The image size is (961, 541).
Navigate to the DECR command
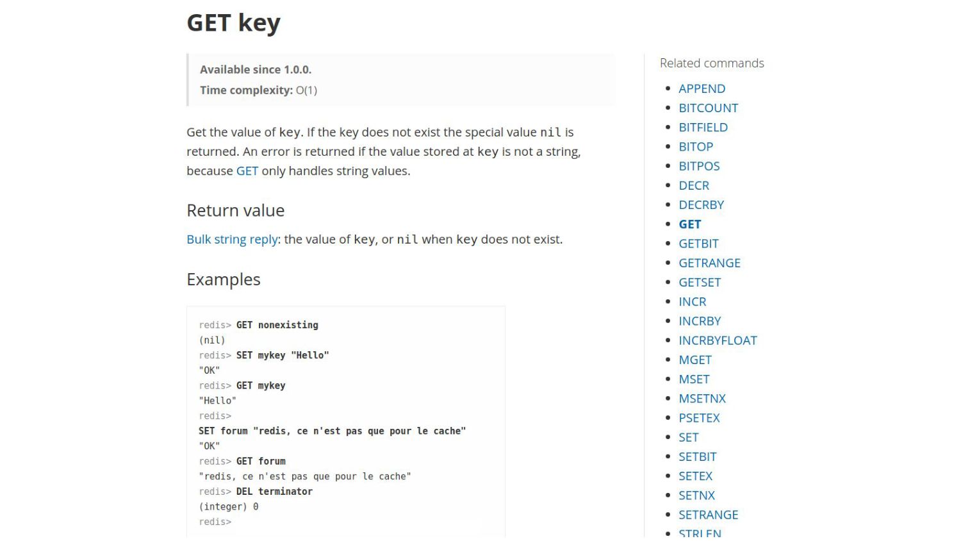click(694, 185)
